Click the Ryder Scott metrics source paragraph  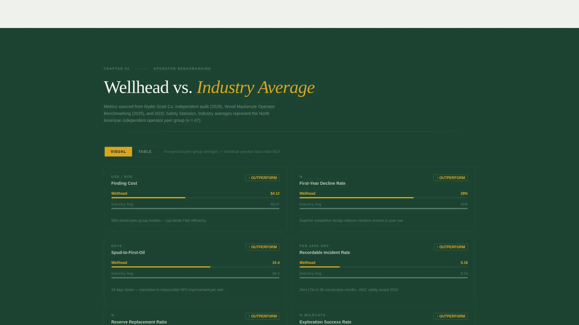click(x=189, y=113)
